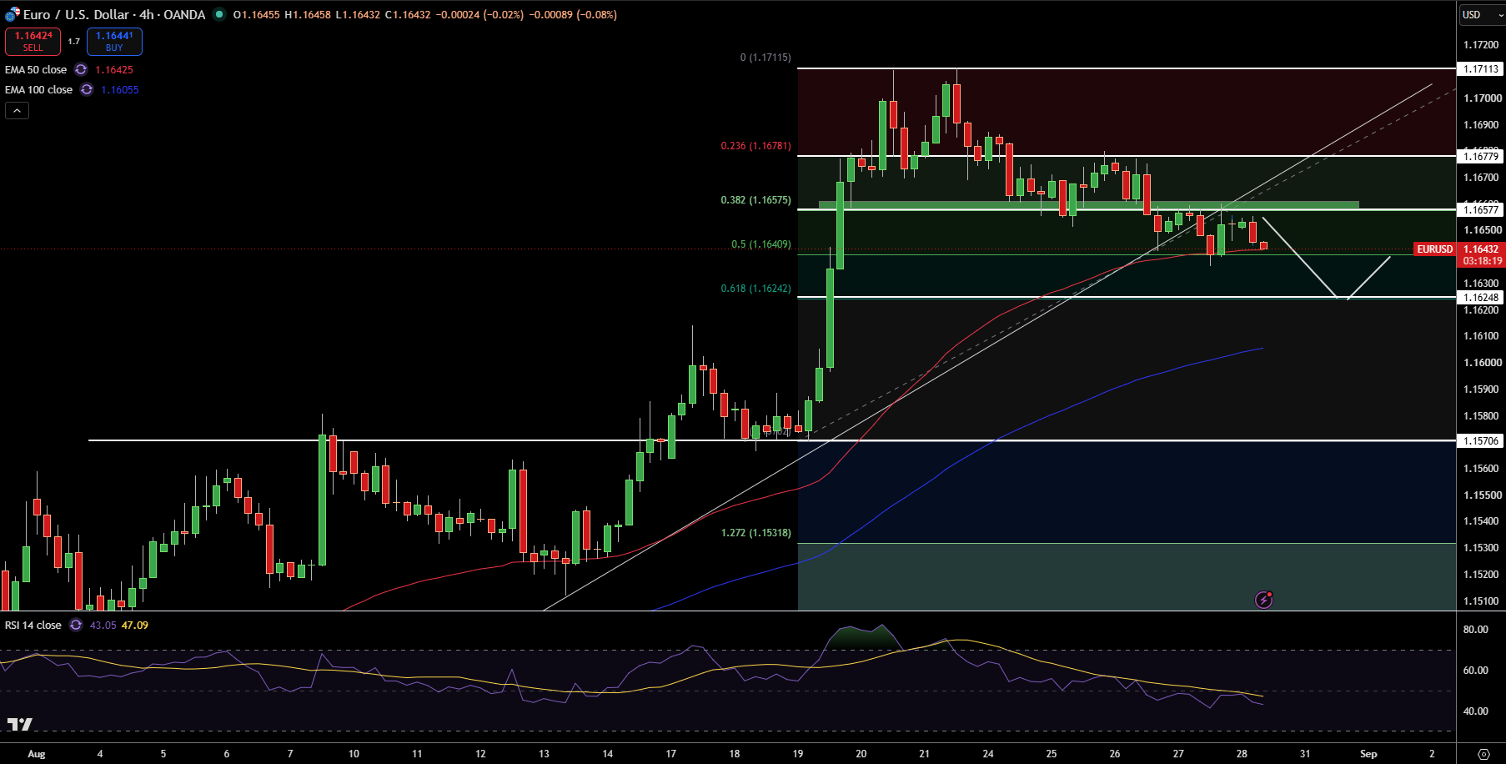Image resolution: width=1506 pixels, height=764 pixels.
Task: Select the RSI 14 close legend
Action: click(33, 625)
